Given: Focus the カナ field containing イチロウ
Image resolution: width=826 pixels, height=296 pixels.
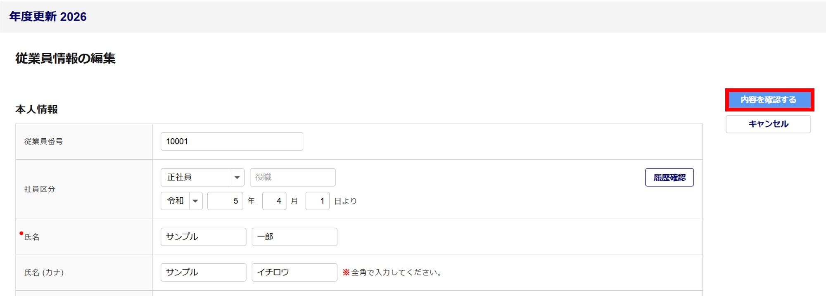Looking at the screenshot, I should (294, 272).
